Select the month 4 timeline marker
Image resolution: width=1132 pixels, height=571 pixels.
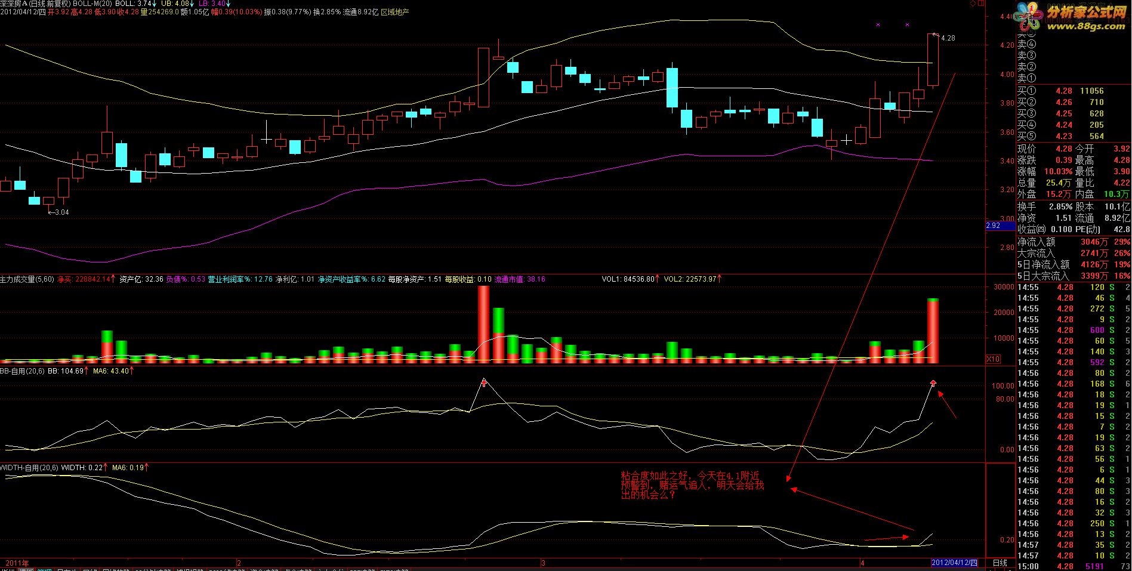863,563
